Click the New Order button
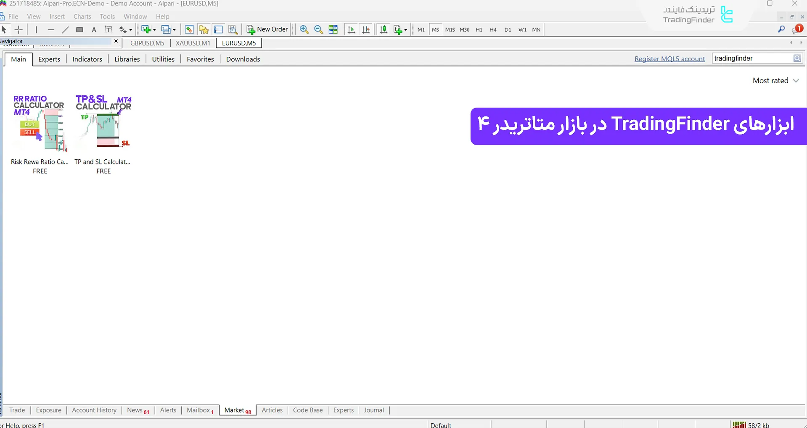Viewport: 807px width, 428px height. (267, 29)
